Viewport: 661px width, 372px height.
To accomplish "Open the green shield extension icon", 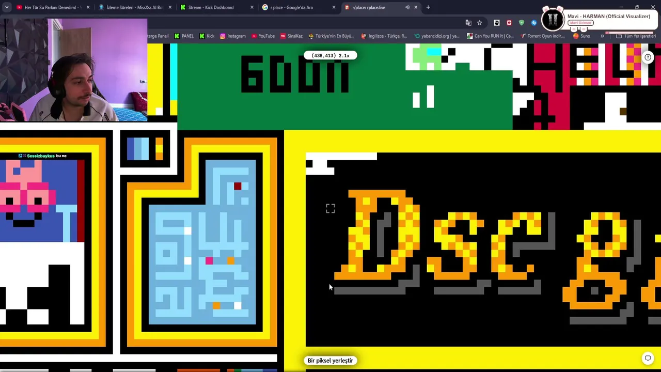I will click(522, 23).
